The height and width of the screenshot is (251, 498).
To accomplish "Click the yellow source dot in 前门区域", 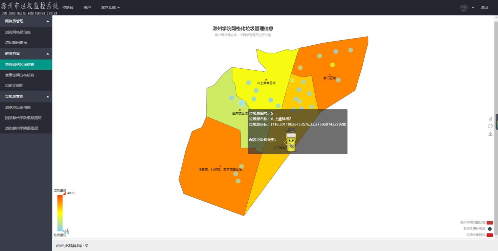I will 333,65.
